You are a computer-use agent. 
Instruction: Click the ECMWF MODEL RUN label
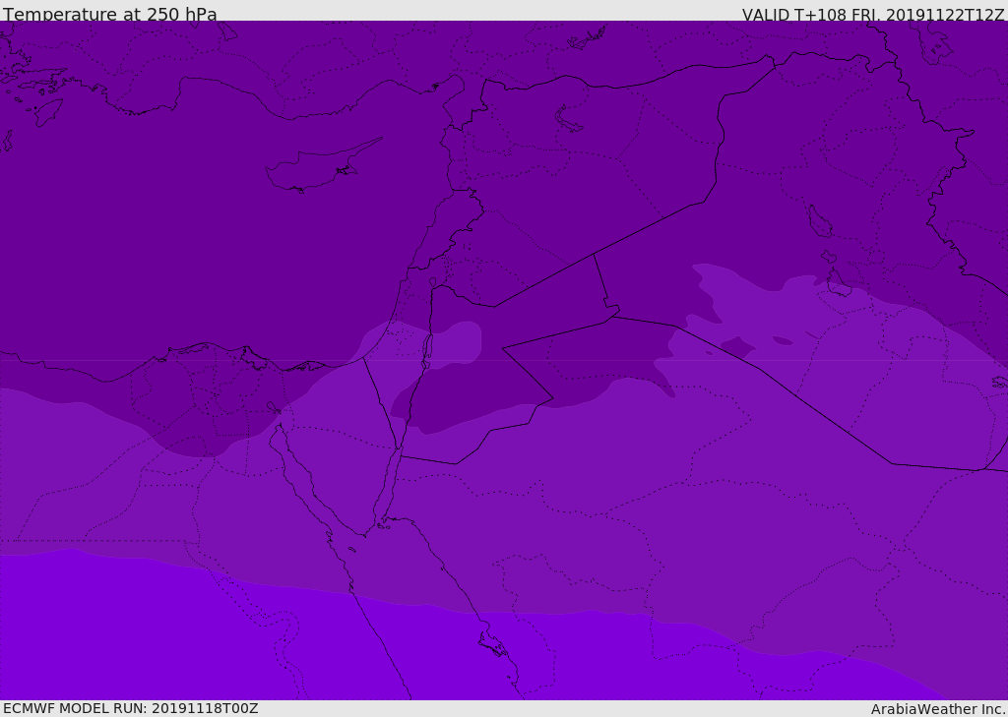tap(75, 708)
